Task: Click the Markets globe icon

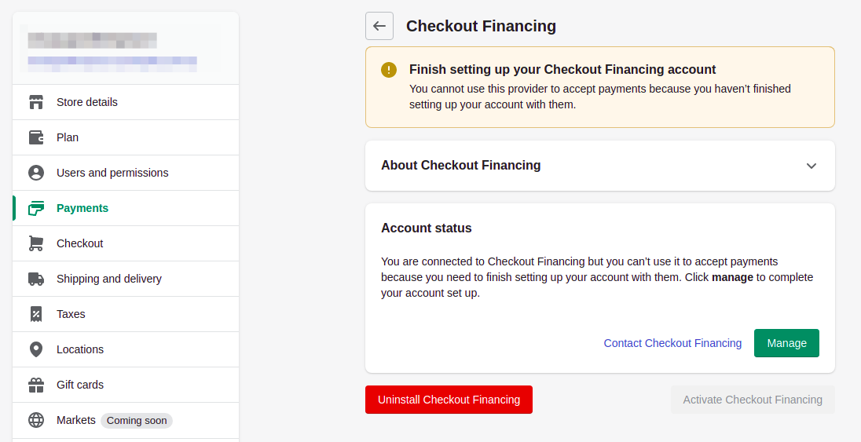Action: tap(36, 420)
